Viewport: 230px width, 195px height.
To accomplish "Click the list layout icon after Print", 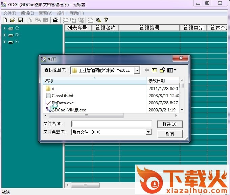I will [x=65, y=20].
